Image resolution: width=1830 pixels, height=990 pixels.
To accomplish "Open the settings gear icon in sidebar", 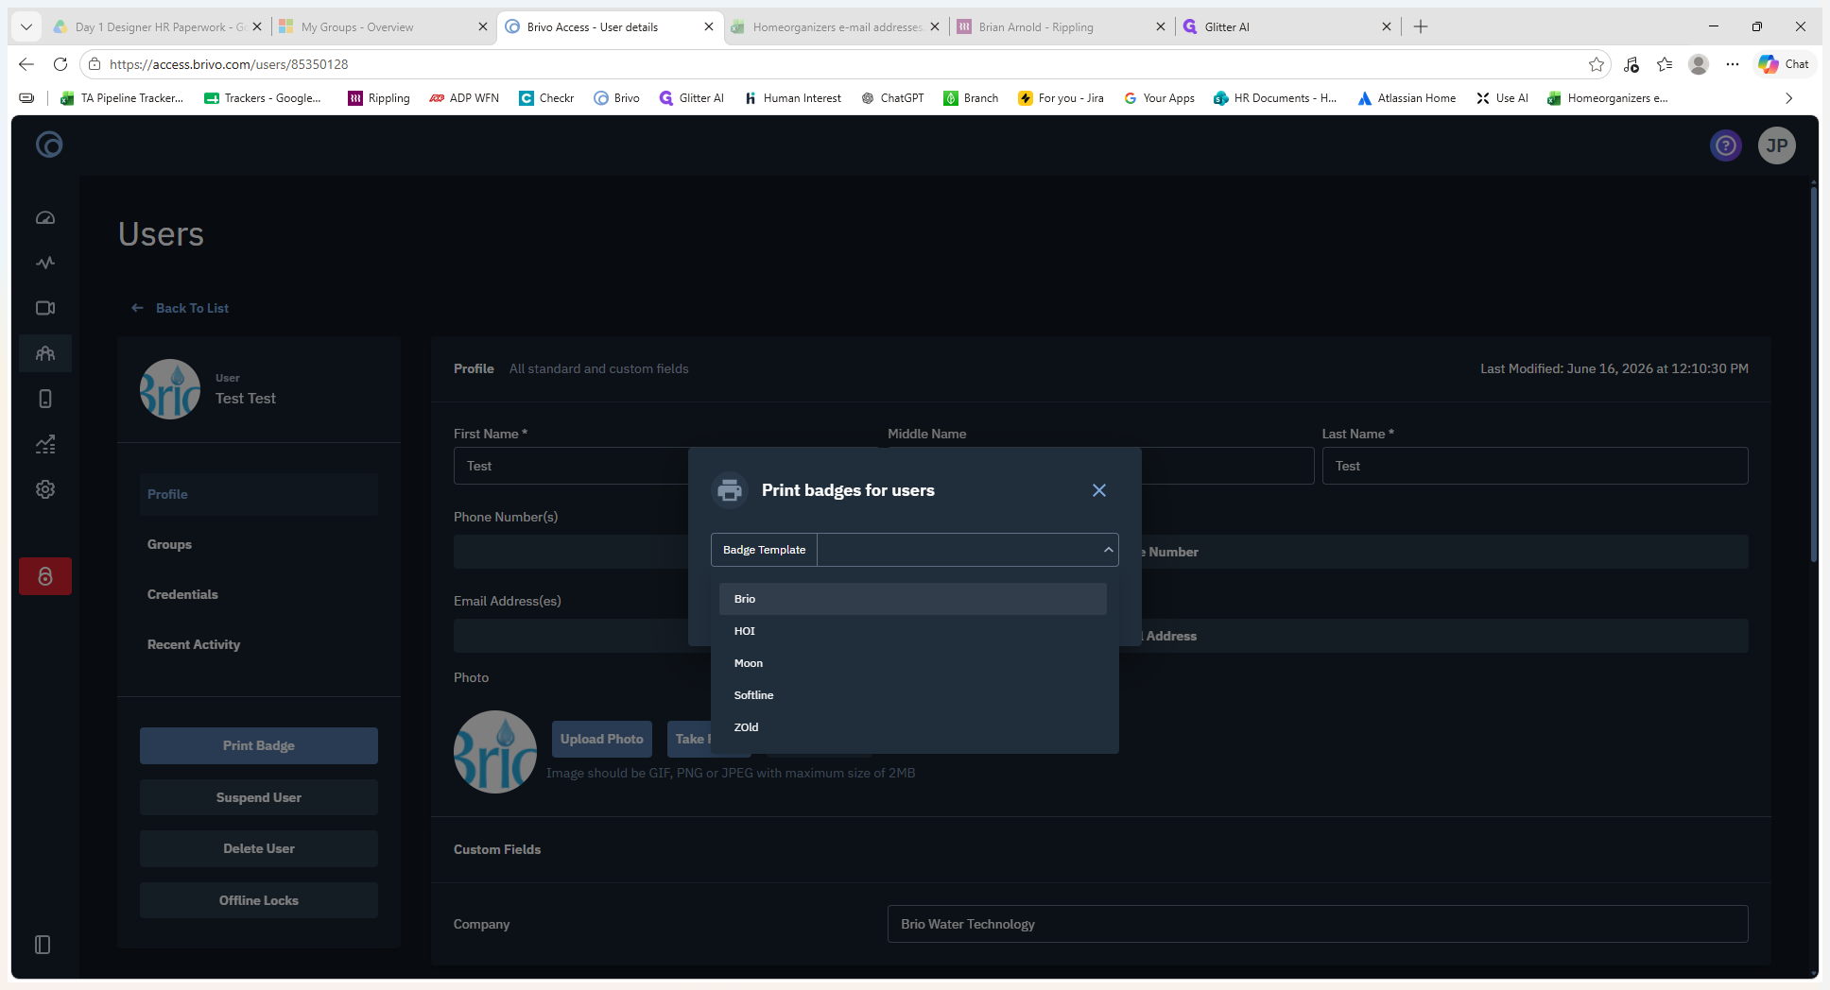I will [x=45, y=489].
